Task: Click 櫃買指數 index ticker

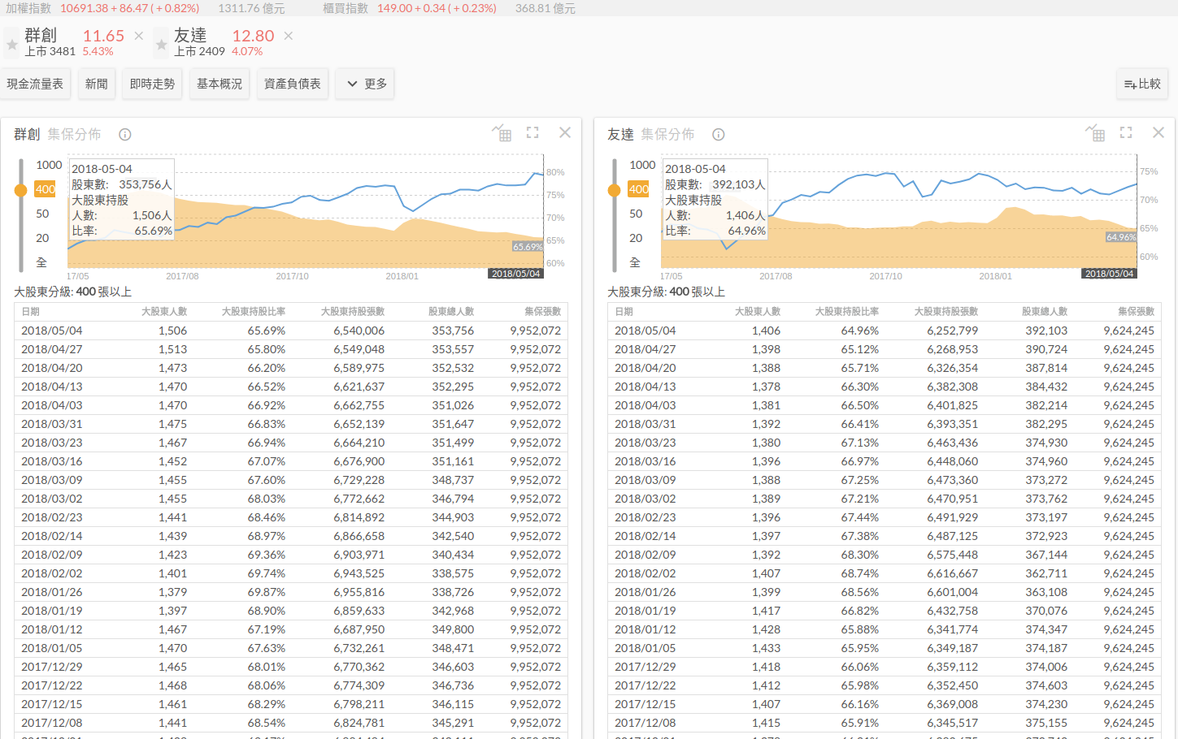Action: (x=346, y=8)
